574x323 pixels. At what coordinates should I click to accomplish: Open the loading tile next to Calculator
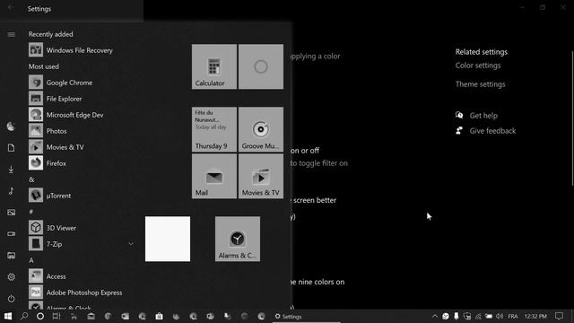[261, 66]
